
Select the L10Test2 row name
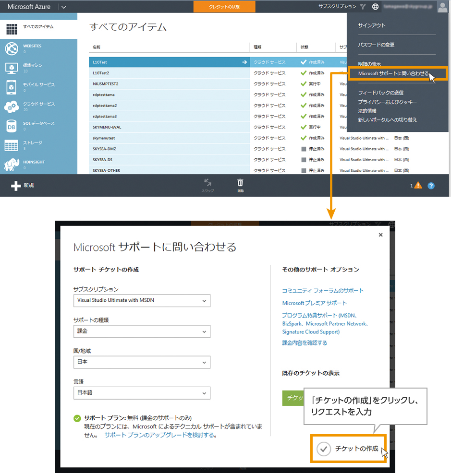point(101,73)
